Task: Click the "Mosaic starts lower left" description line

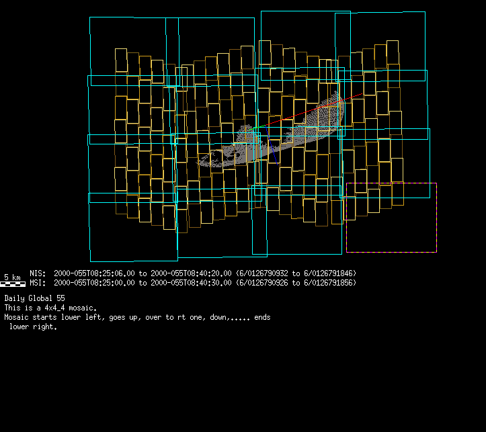Action: (x=137, y=317)
